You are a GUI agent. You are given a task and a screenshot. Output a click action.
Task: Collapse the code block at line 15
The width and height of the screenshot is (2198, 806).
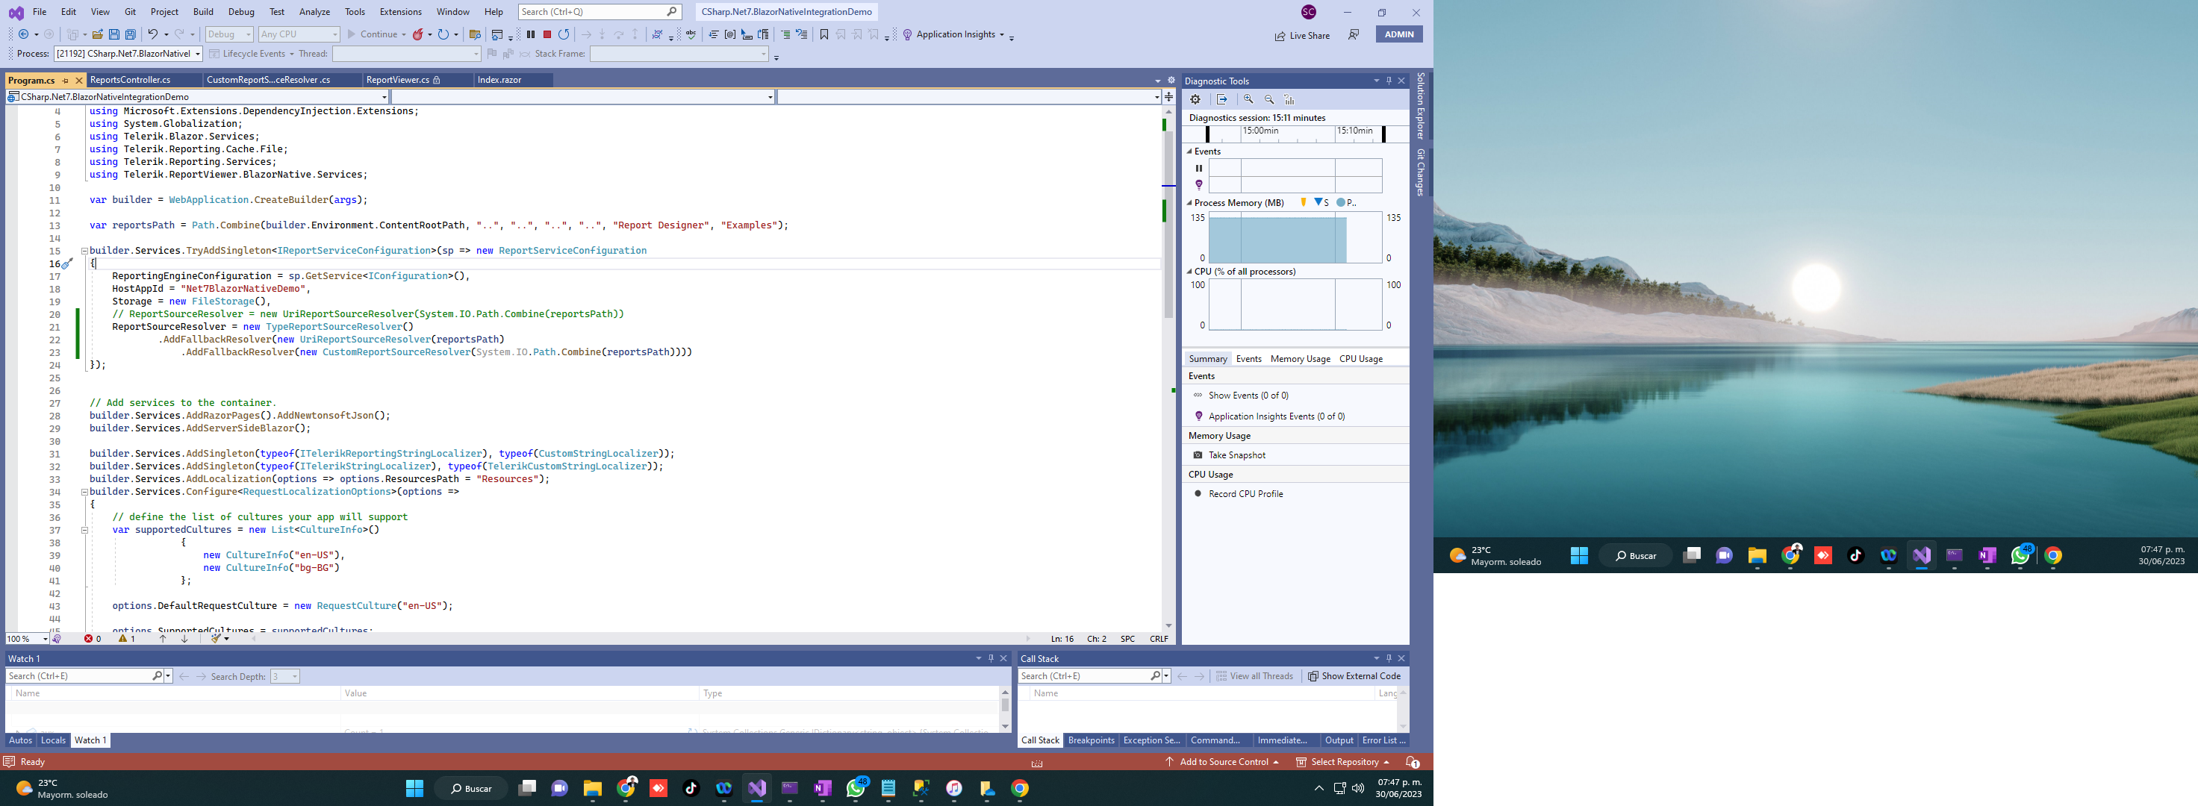coord(84,251)
